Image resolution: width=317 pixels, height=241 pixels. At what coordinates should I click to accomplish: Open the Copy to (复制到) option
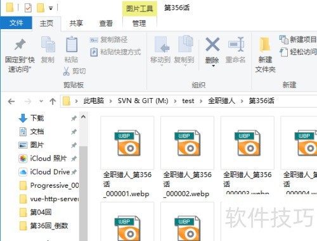184,51
